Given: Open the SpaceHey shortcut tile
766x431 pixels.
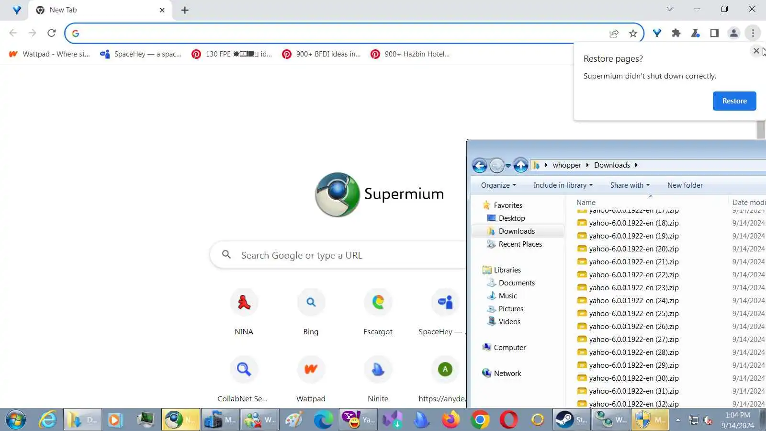Looking at the screenshot, I should tap(443, 312).
